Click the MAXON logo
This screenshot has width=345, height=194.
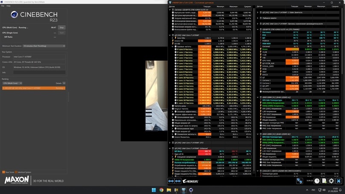coord(17,180)
